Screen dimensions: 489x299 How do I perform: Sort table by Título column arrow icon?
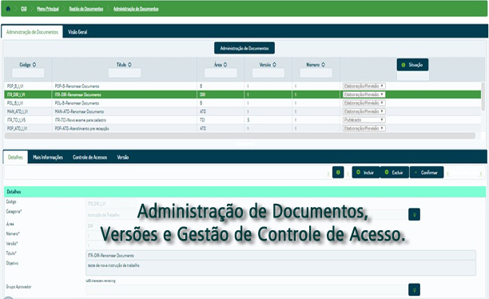tap(129, 65)
